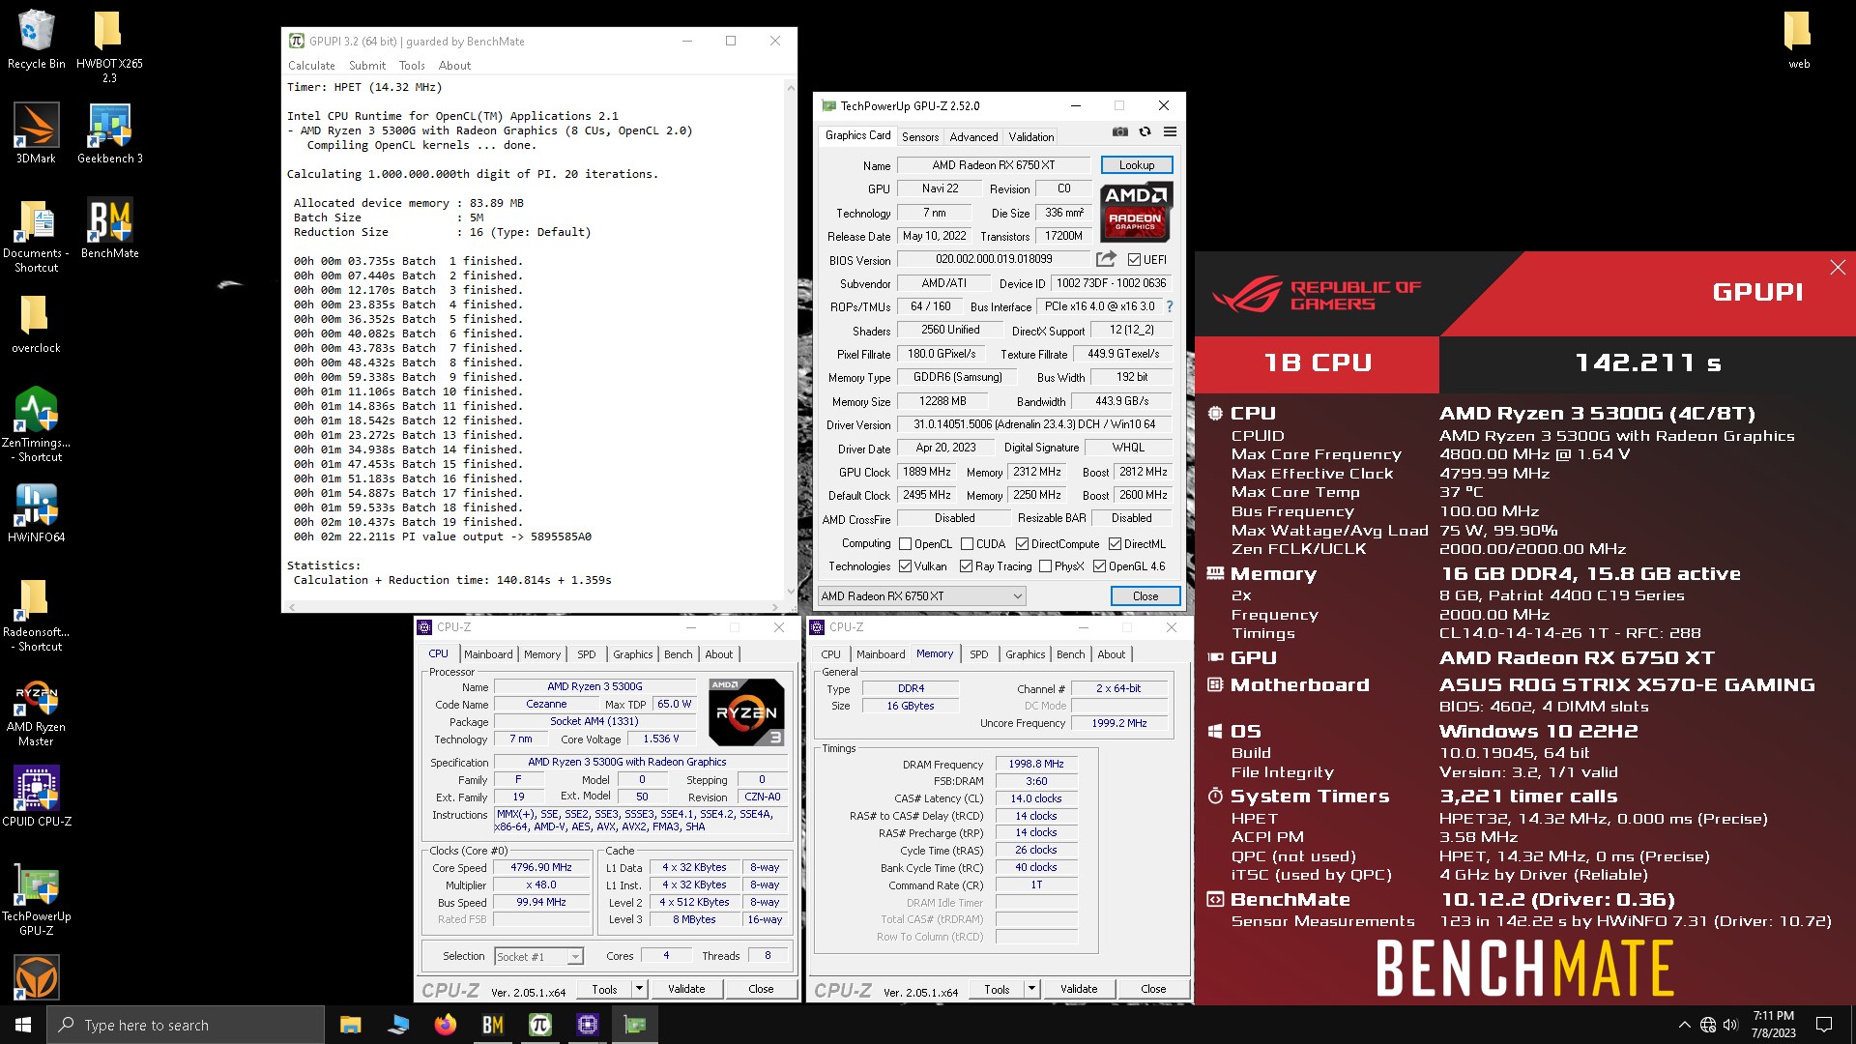Click the Bus Interface question mark icon
1856x1044 pixels.
pos(1170,306)
